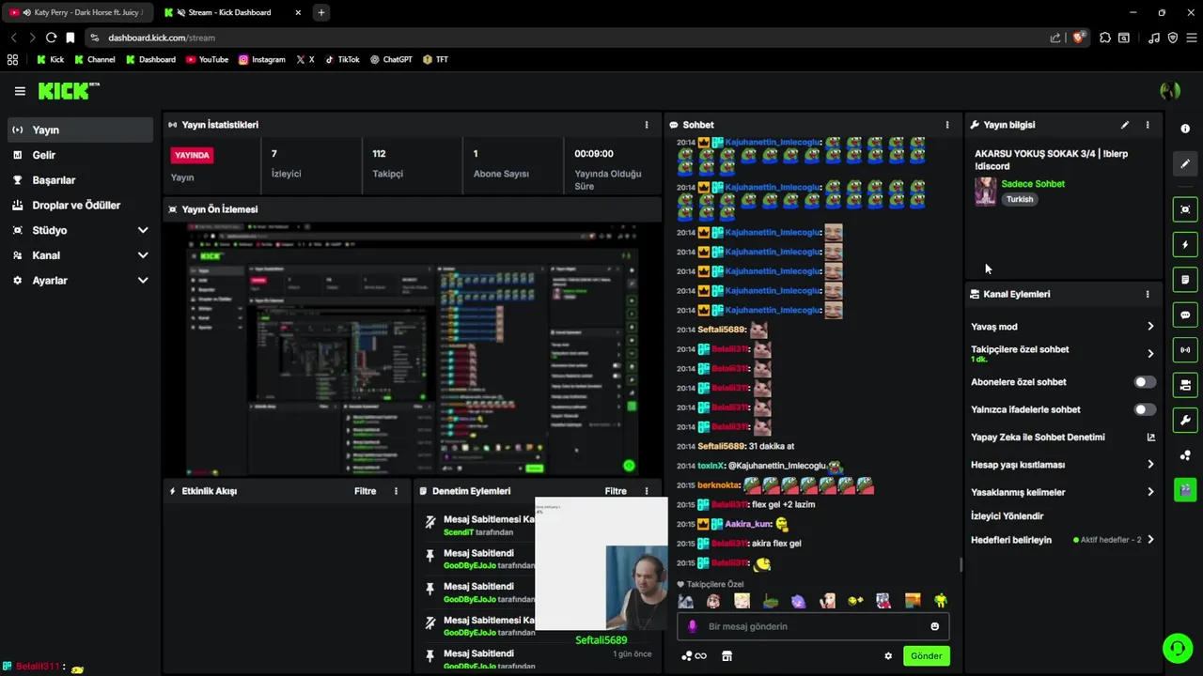The image size is (1203, 676).
Task: Open Yayın bilgisi panel three-dot menu
Action: pos(1148,125)
